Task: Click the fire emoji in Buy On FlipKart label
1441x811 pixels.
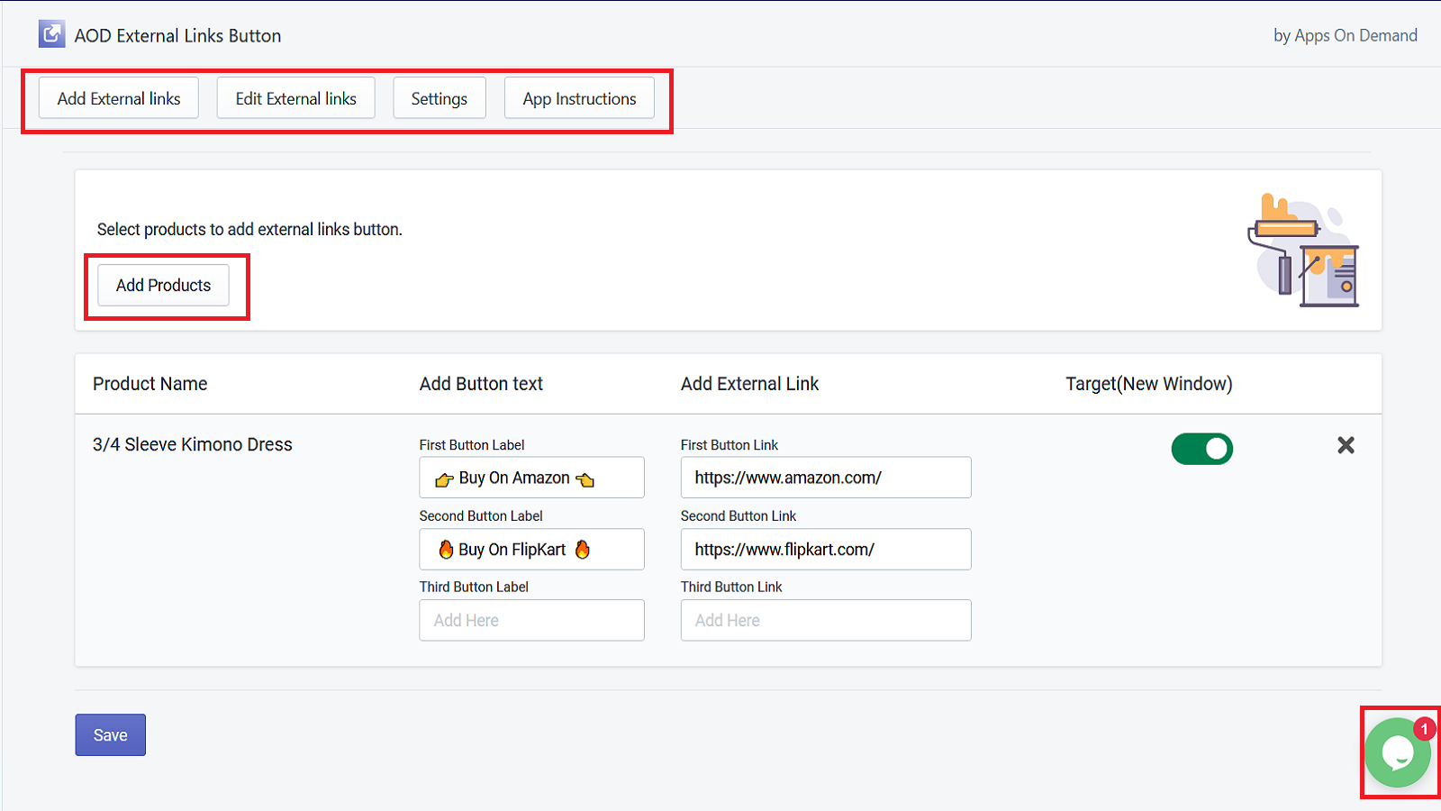Action: pyautogui.click(x=445, y=549)
